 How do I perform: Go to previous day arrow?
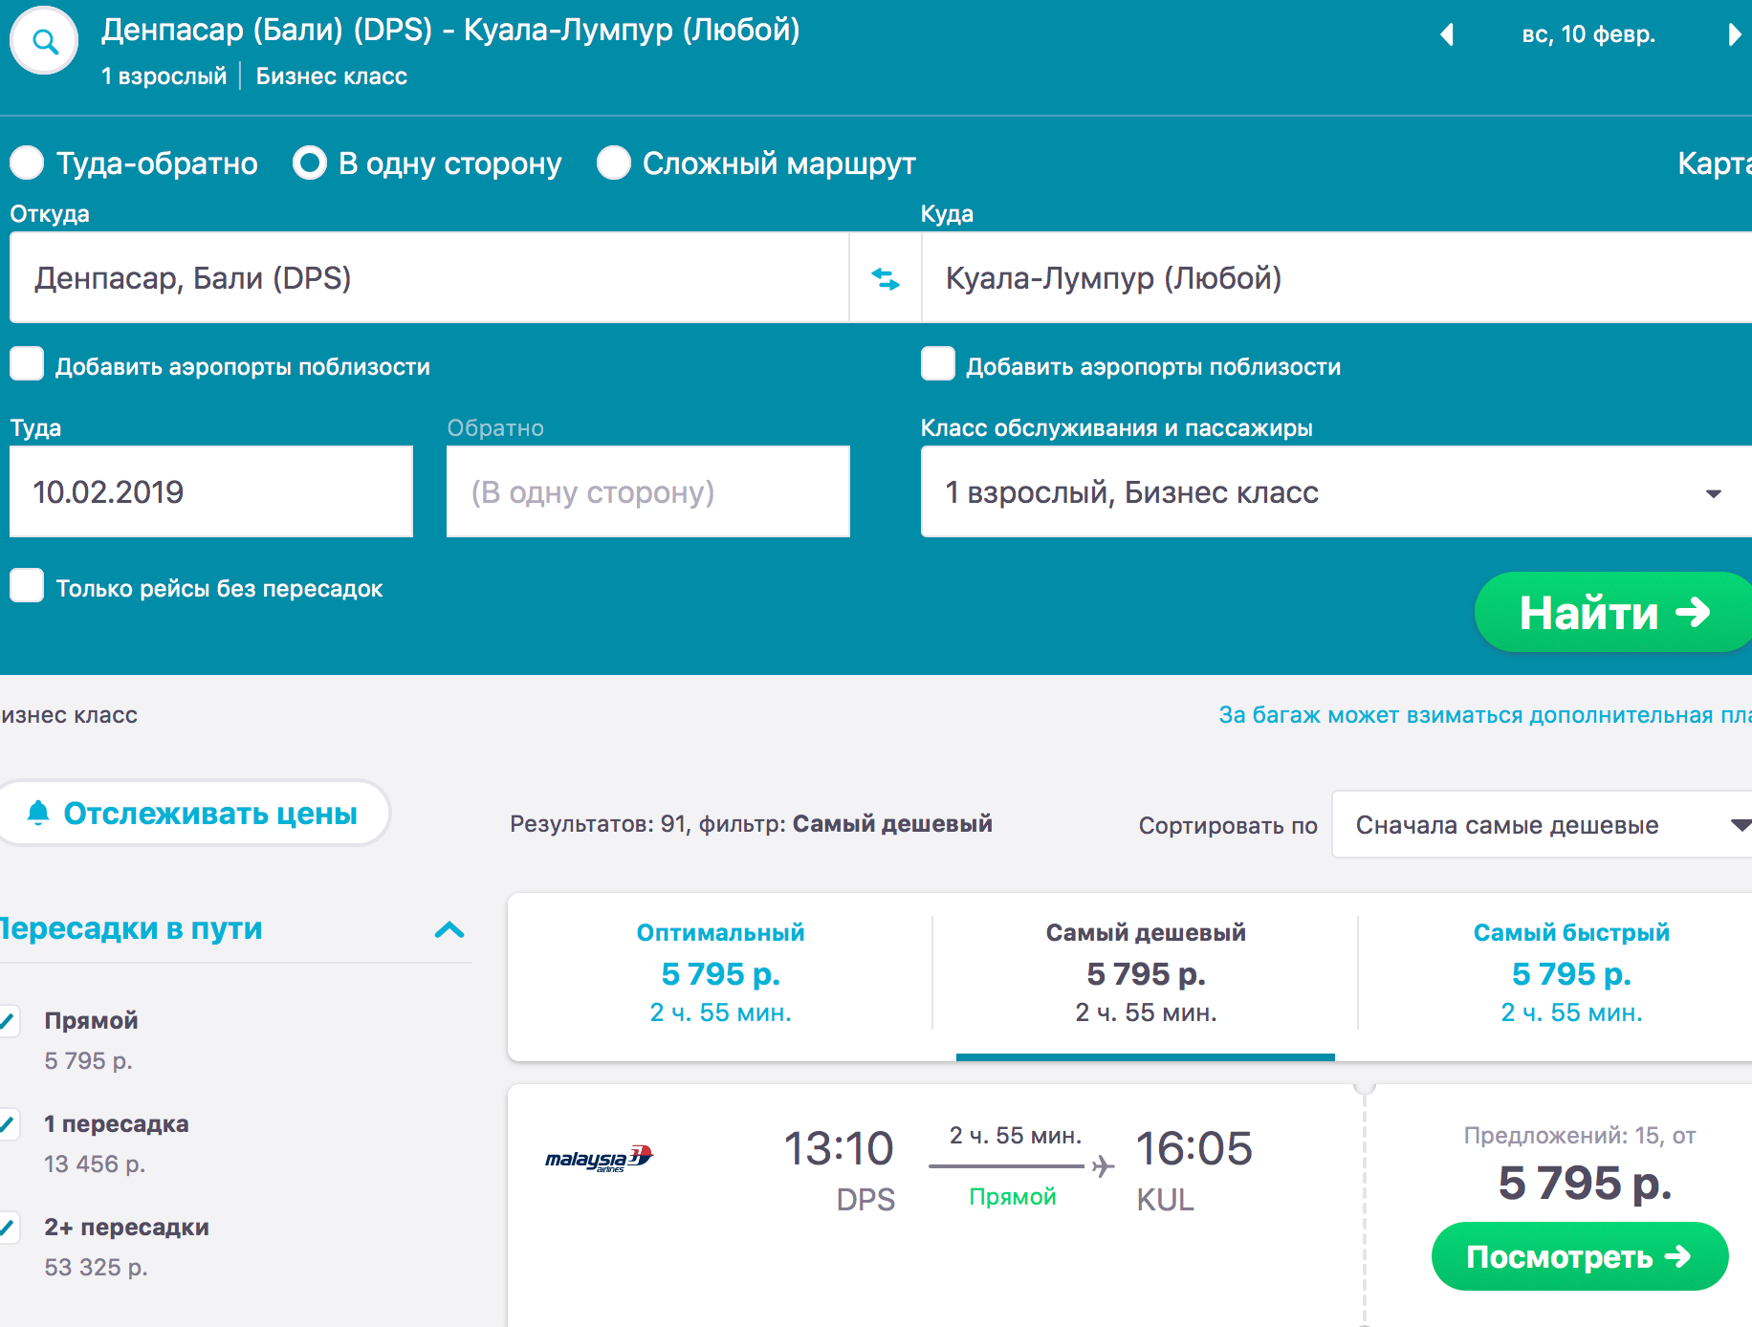pyautogui.click(x=1447, y=35)
